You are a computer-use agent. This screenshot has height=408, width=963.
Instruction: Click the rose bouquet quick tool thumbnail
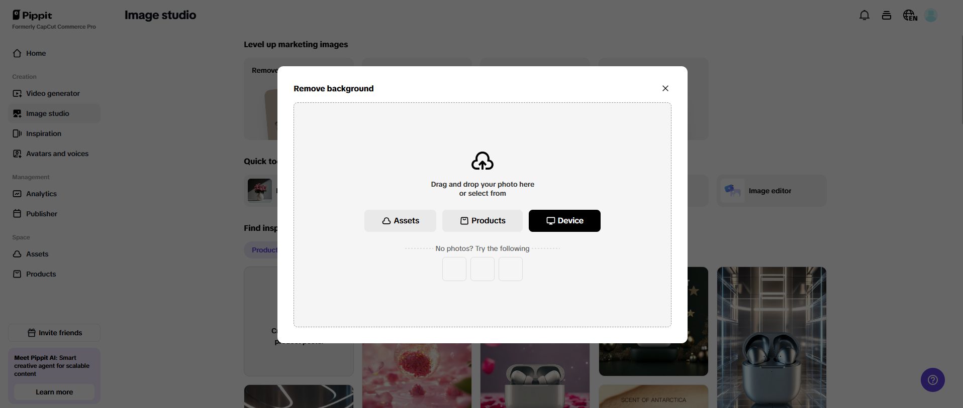point(260,190)
